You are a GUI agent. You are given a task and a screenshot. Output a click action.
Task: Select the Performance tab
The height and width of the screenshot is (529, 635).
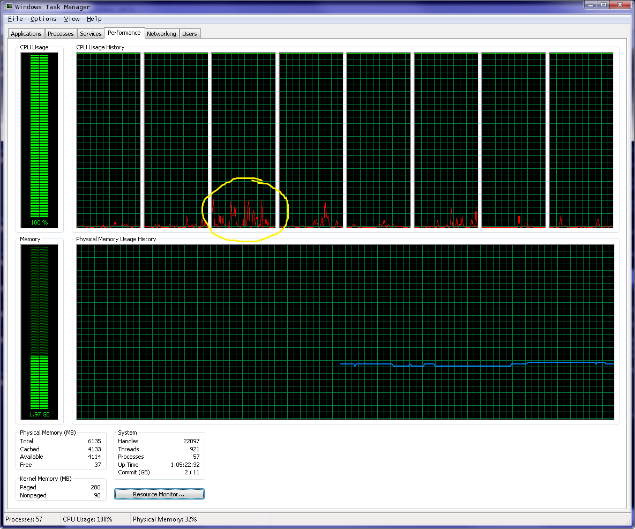pos(124,33)
